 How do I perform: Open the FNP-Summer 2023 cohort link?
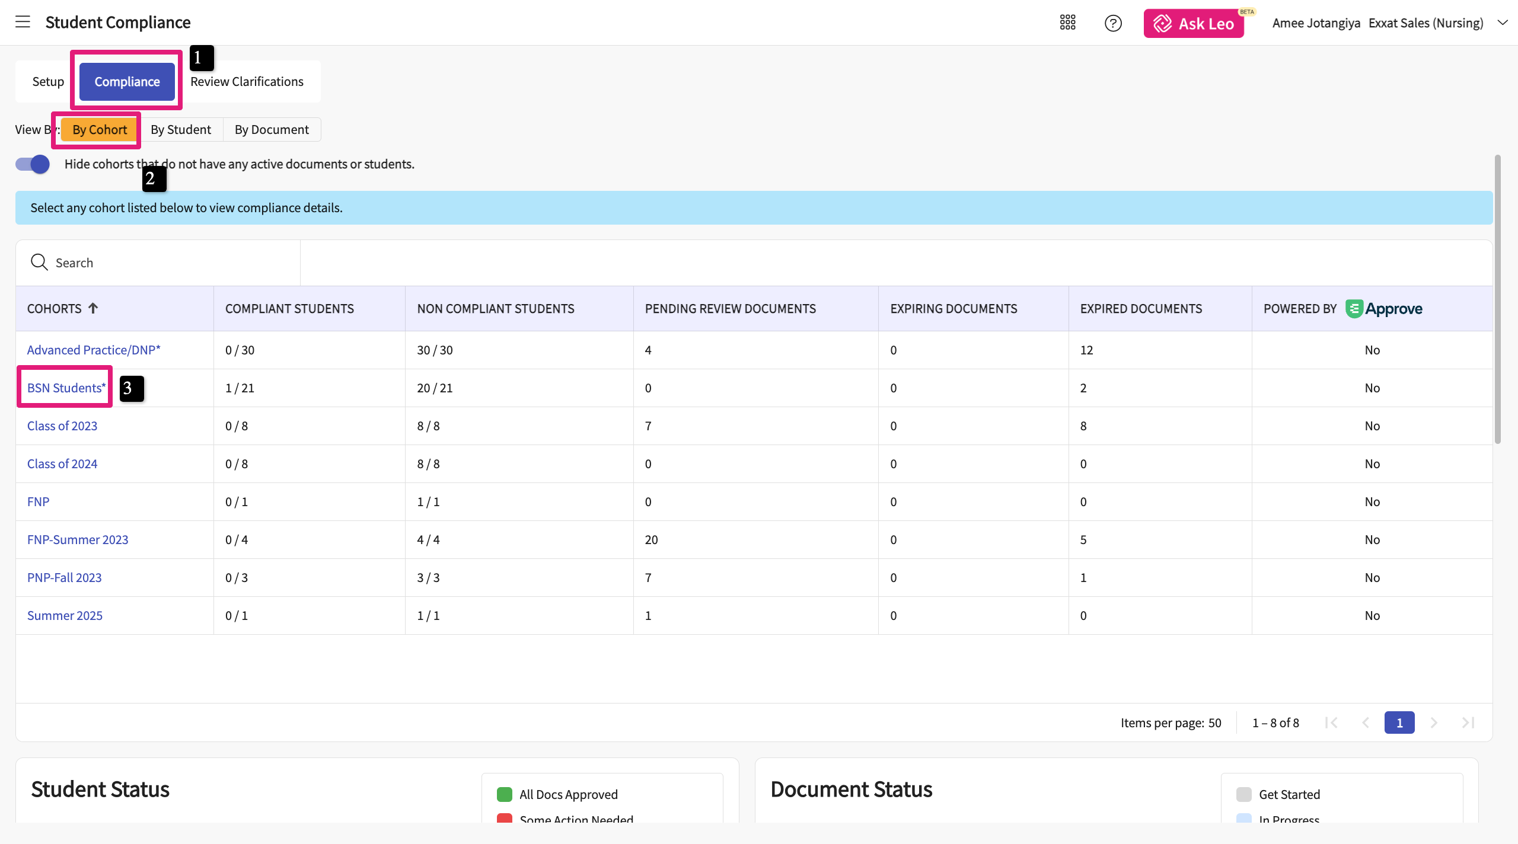point(78,539)
